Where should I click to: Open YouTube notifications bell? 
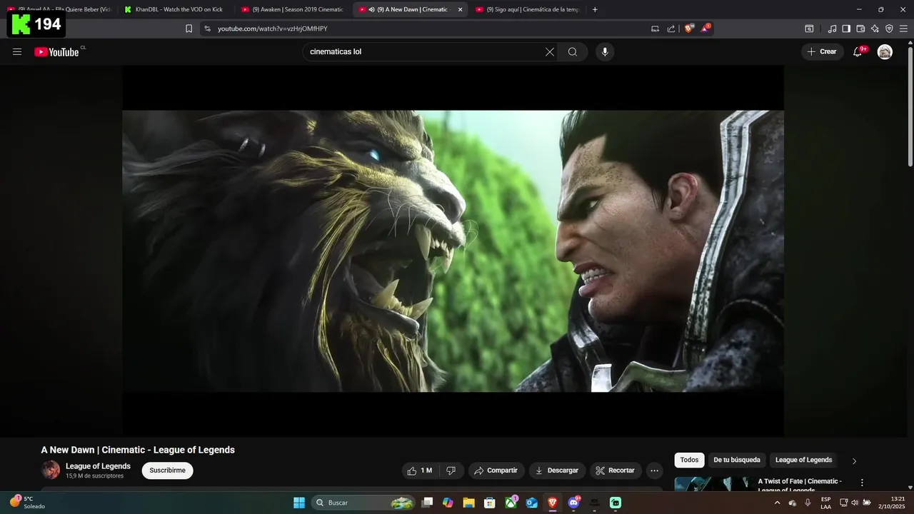(858, 51)
